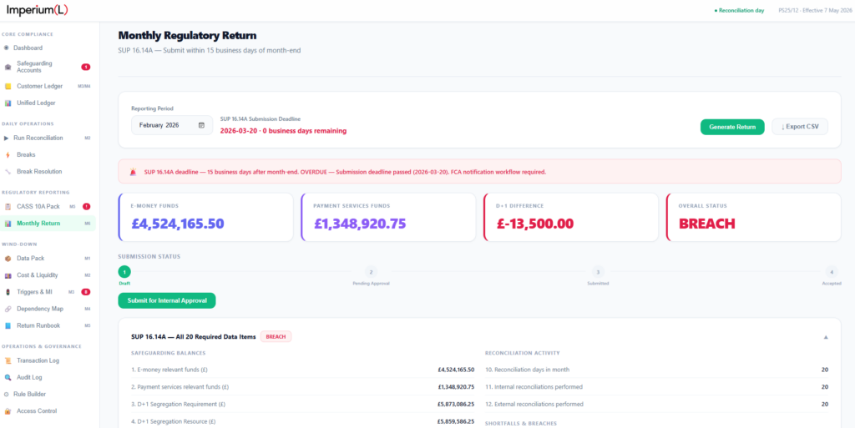Click the Generate Return button

point(732,127)
